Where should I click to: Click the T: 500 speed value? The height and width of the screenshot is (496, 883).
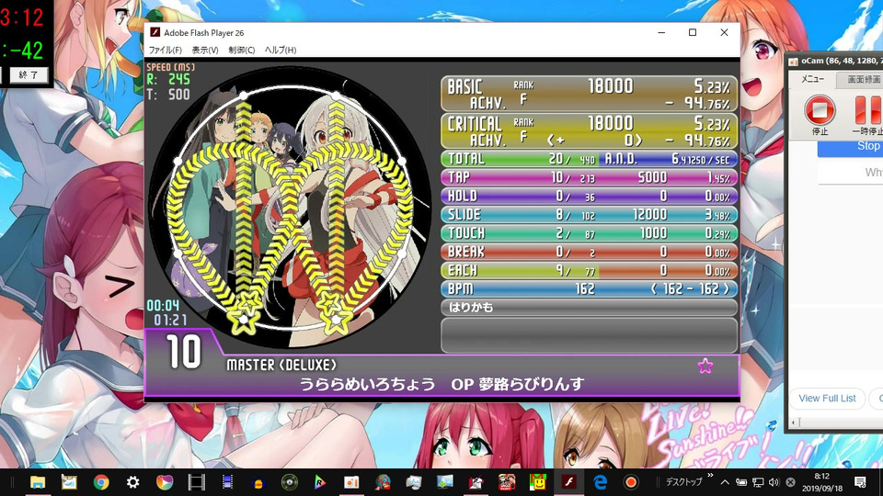tap(169, 95)
